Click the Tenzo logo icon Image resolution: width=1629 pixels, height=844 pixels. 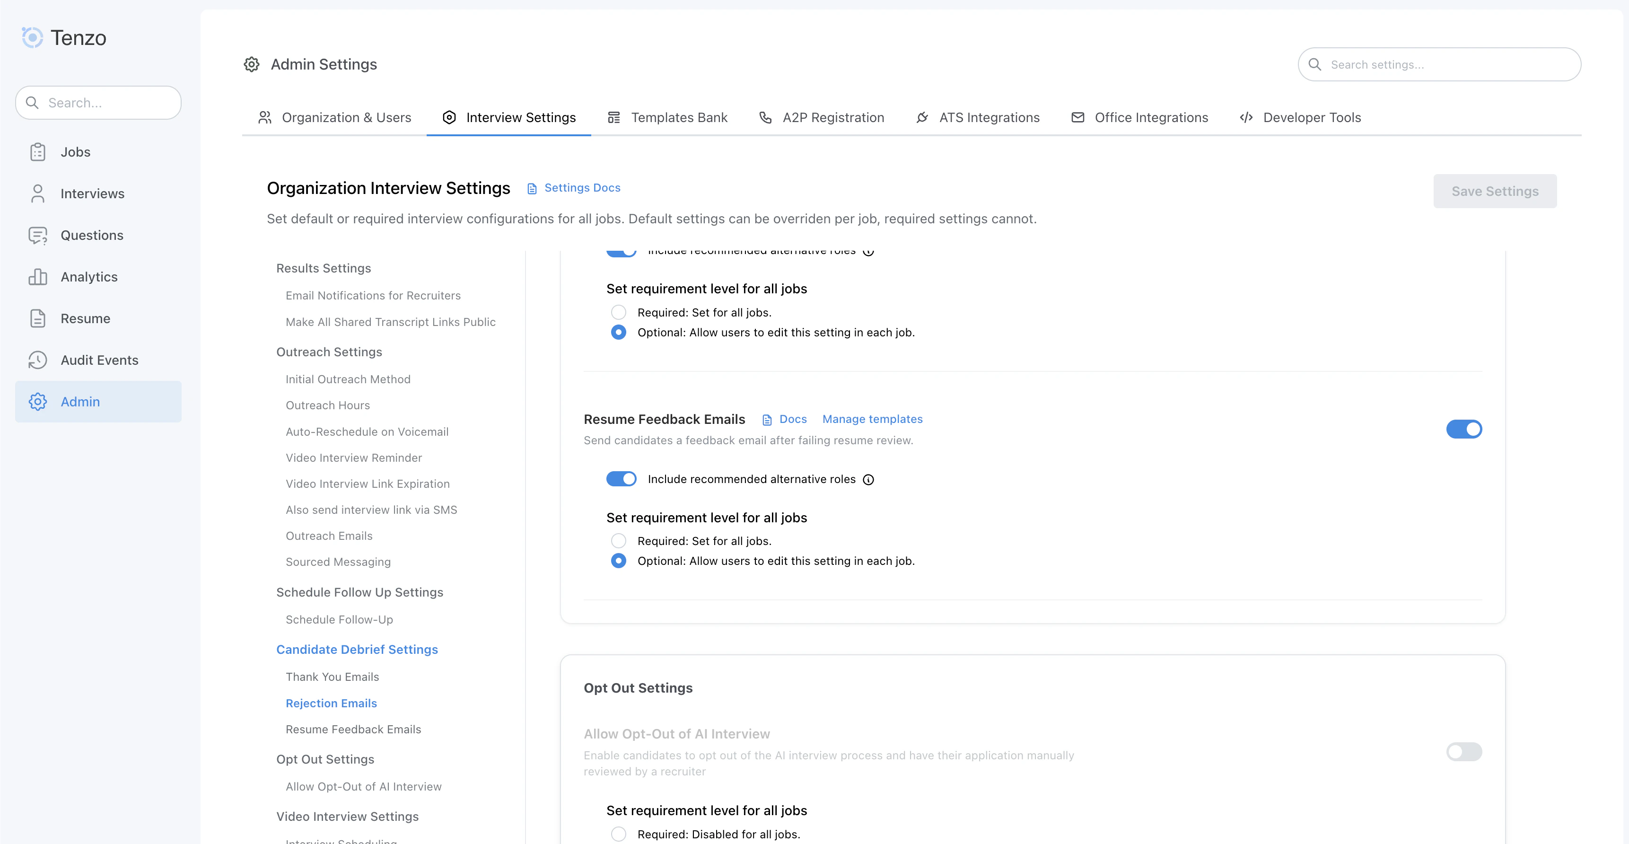tap(32, 37)
